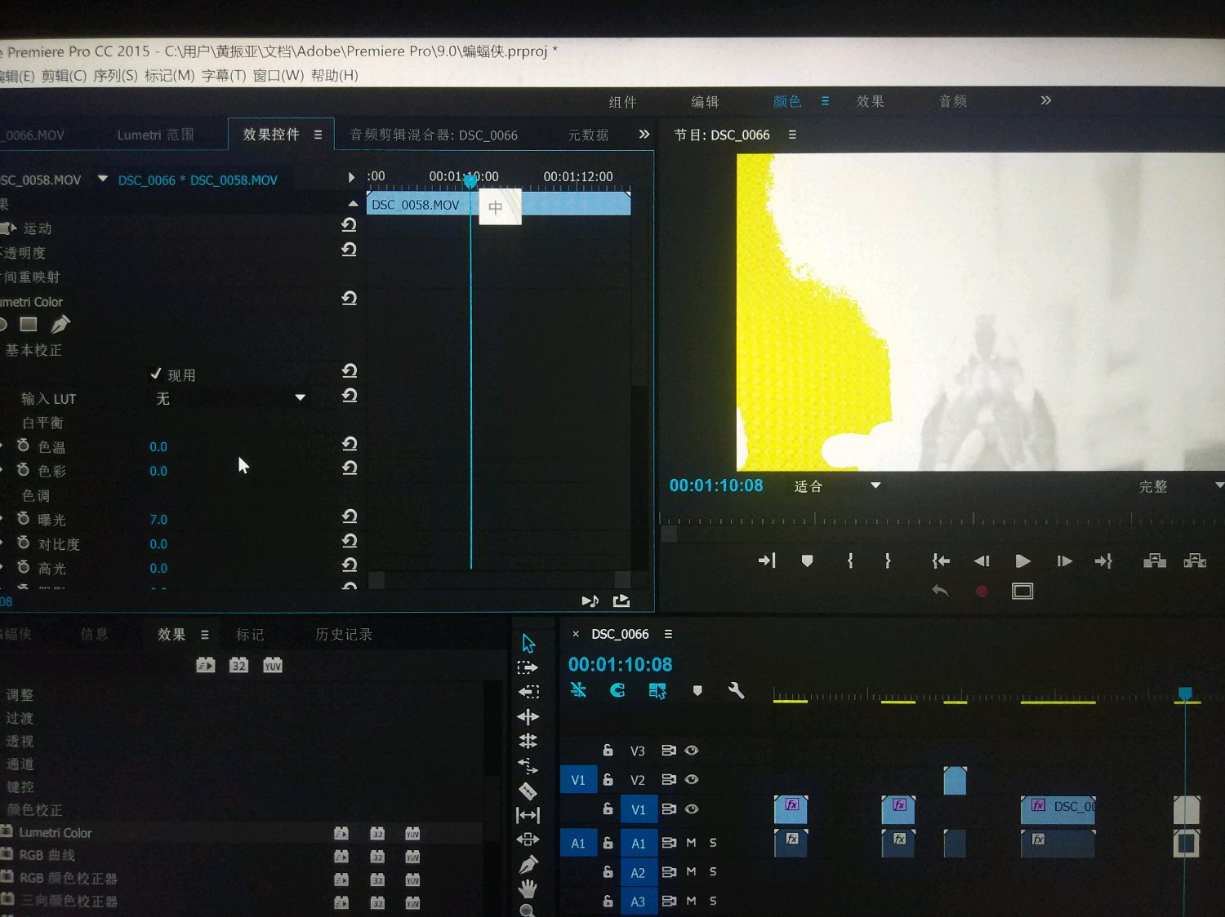This screenshot has height=917, width=1225.
Task: Click the Lift button in program monitor
Action: [1155, 560]
